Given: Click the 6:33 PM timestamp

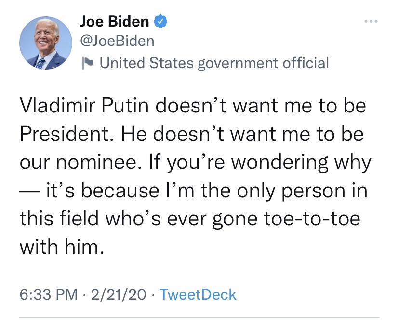Looking at the screenshot, I should (47, 294).
